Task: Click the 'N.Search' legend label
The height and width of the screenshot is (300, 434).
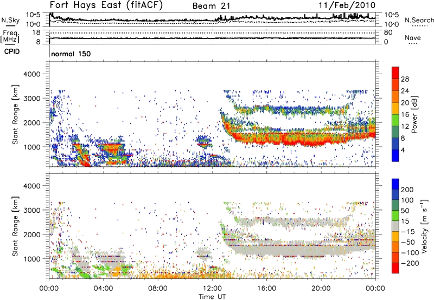Action: 419,20
